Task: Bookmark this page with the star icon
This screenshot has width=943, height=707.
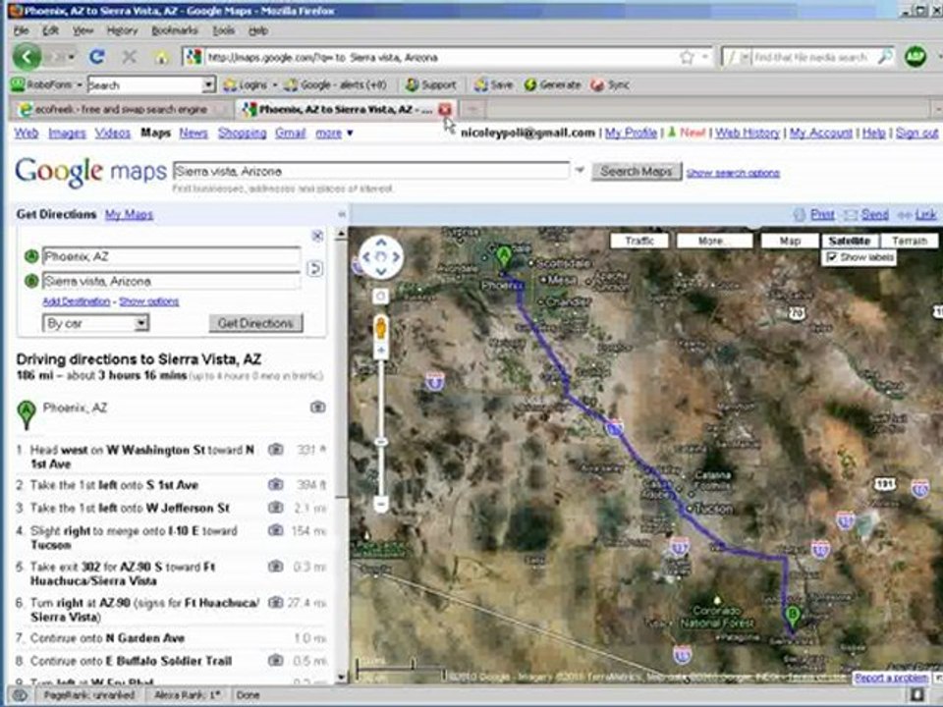Action: [x=687, y=57]
